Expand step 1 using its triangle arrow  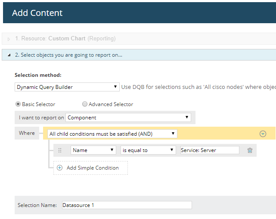[9, 39]
